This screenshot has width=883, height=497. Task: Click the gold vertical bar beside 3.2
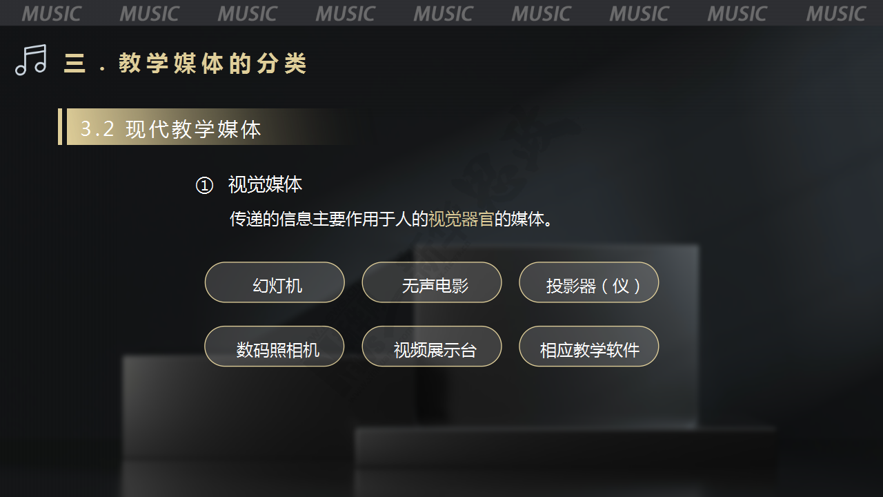point(60,127)
